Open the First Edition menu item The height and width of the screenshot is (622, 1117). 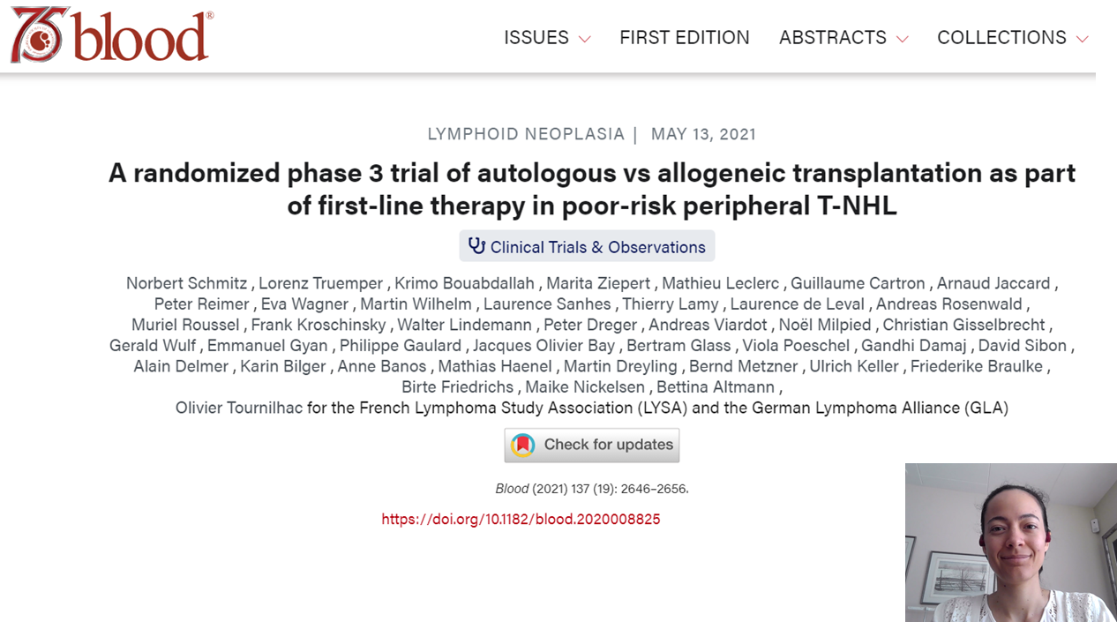(684, 37)
